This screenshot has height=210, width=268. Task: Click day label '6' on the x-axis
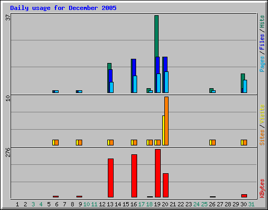57,204
